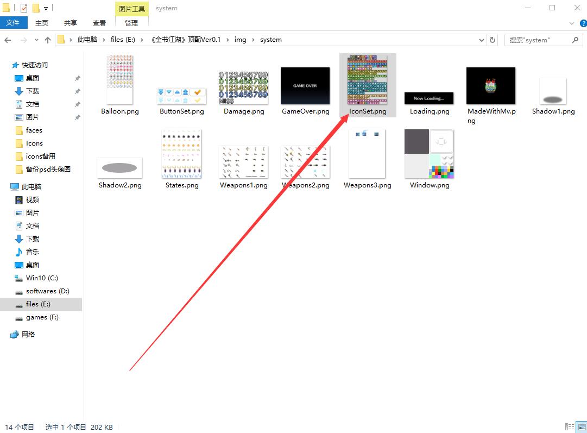The height and width of the screenshot is (433, 587).
Task: Open 网络 in navigation pane
Action: point(28,335)
